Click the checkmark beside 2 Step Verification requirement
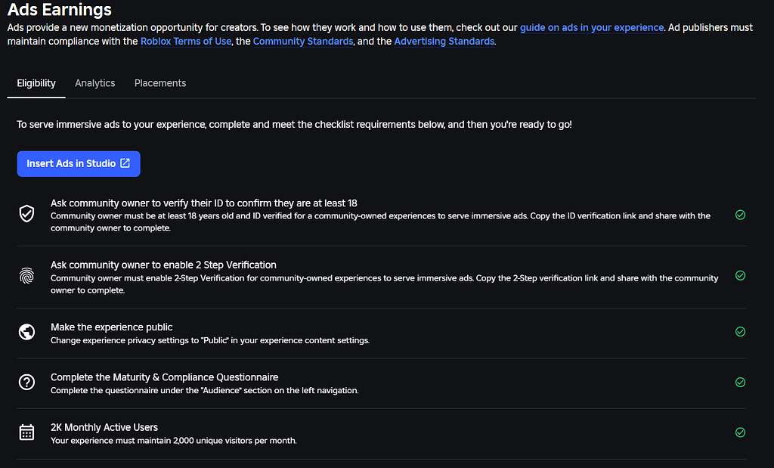 click(x=740, y=275)
